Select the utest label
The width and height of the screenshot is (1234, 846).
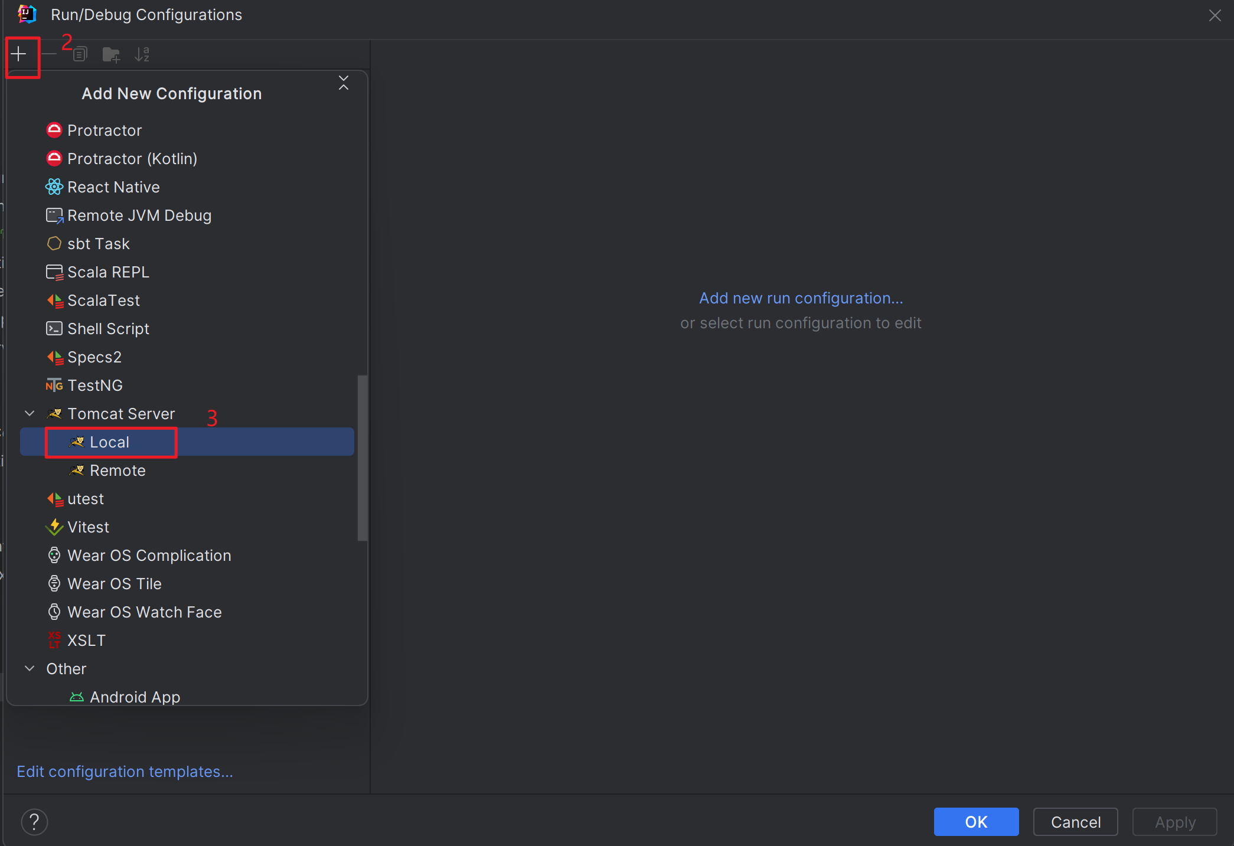tap(86, 499)
